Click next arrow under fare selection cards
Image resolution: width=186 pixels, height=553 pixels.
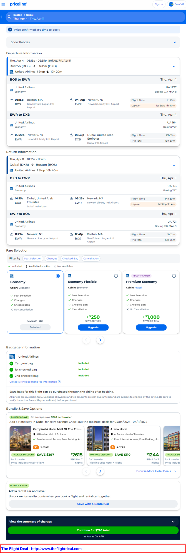(100, 340)
